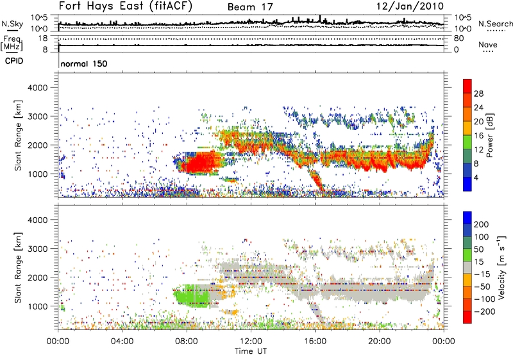
Task: Click the power panel 'Slant Range [km]' label
Action: point(18,135)
